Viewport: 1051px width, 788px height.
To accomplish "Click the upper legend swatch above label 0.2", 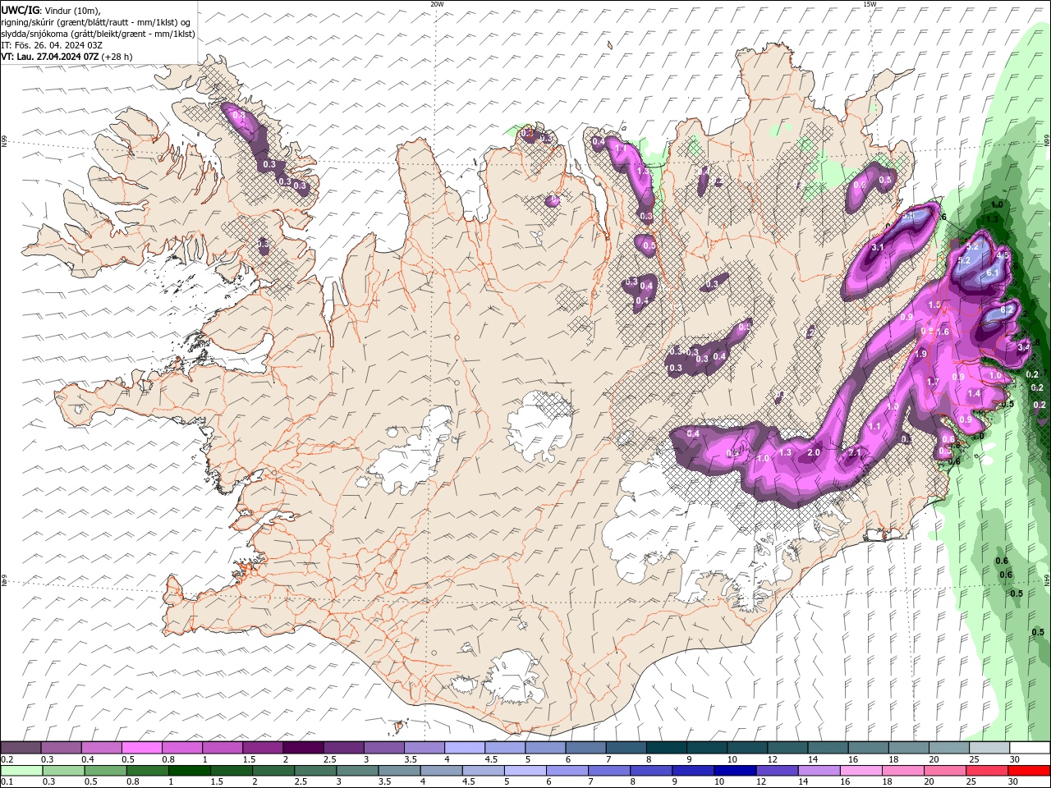I will pyautogui.click(x=21, y=748).
